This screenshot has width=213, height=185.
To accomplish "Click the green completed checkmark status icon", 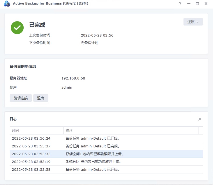I will pyautogui.click(x=17, y=28).
